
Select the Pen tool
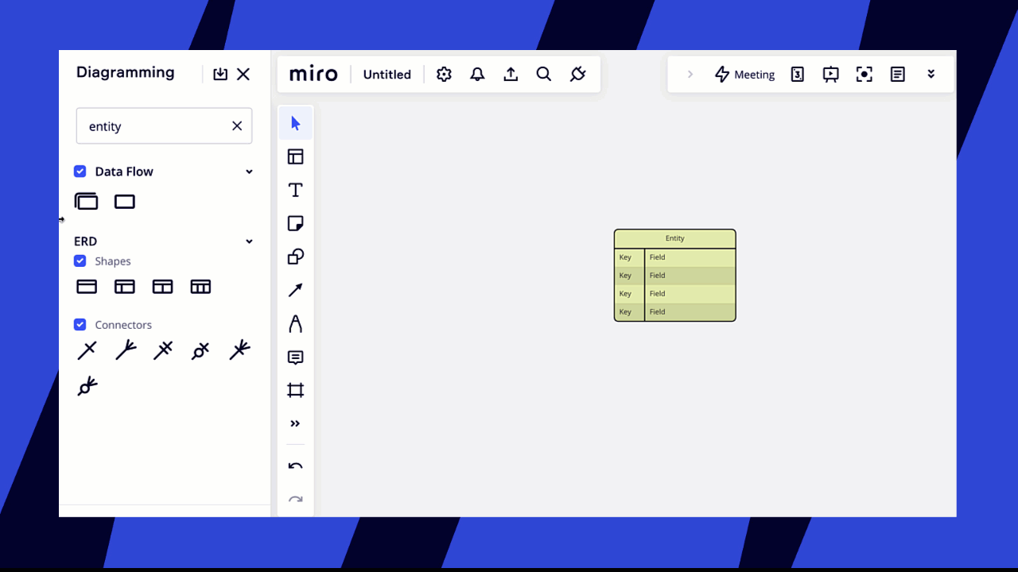point(295,323)
